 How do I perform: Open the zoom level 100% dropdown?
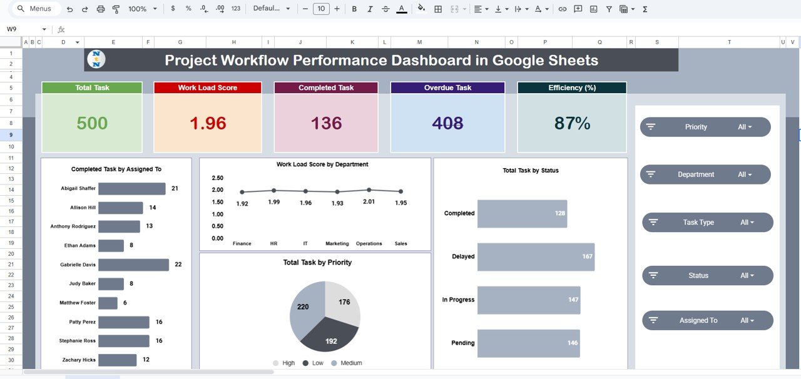[138, 9]
